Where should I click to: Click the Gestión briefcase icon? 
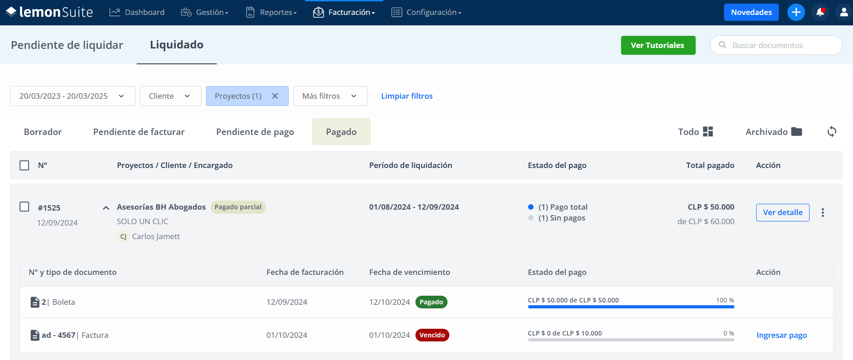(186, 12)
